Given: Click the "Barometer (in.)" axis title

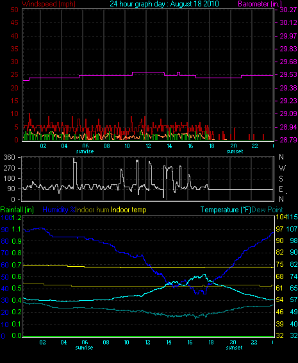Looking at the screenshot, I should tap(260, 4).
